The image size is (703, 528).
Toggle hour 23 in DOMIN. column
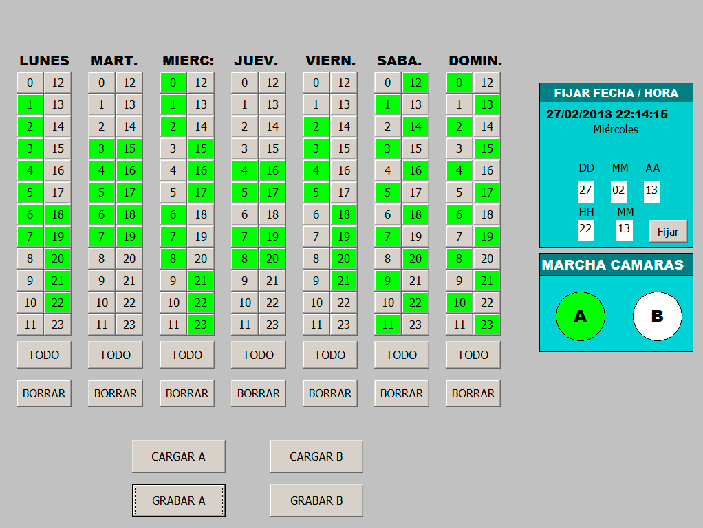[487, 324]
